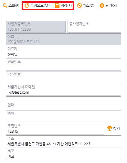This screenshot has width=127, height=163.
Task: Focus the 종사업자번호 field
Action: tap(94, 27)
